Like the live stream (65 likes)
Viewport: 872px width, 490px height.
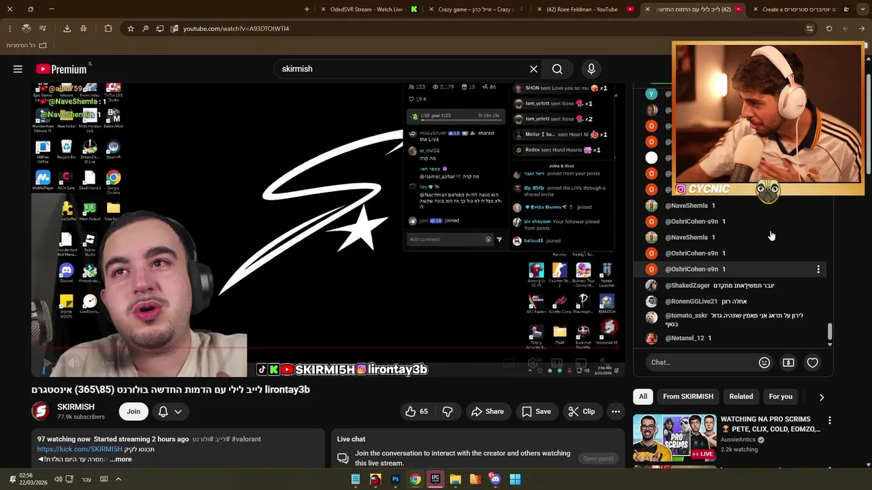coord(416,411)
